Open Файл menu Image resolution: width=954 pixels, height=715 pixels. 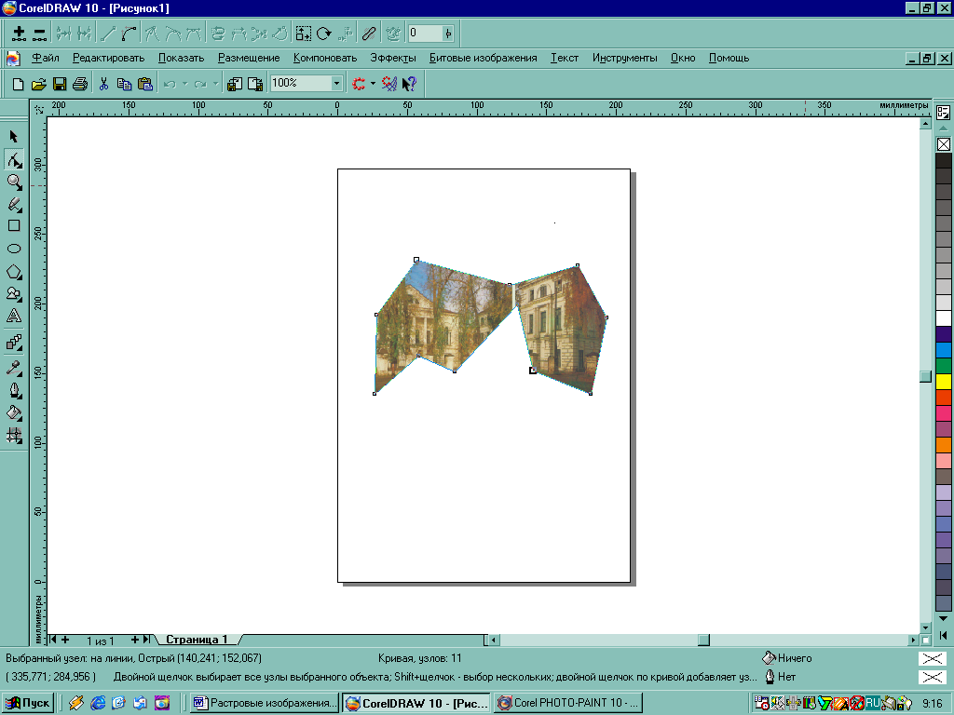coord(46,58)
